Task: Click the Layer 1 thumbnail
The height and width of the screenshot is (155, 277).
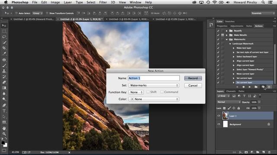Action: click(x=225, y=116)
